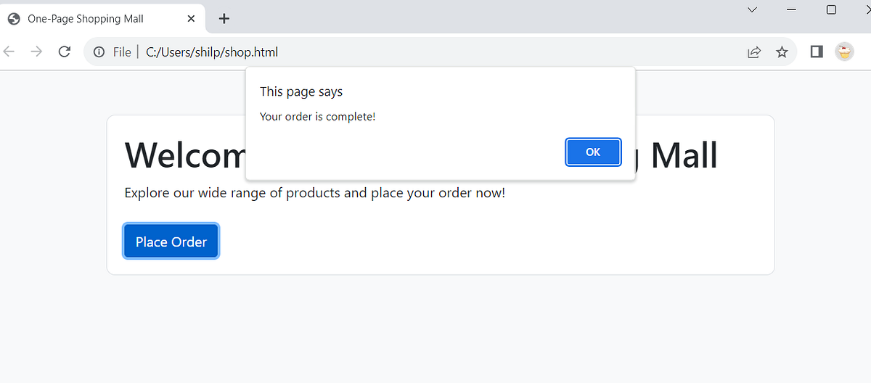The image size is (871, 383).
Task: Click the Place Order button
Action: click(171, 242)
